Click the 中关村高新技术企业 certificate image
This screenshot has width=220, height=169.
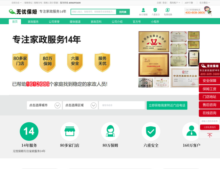pos(185,78)
